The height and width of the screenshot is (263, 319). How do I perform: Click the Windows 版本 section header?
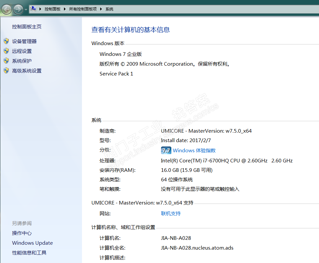108,43
